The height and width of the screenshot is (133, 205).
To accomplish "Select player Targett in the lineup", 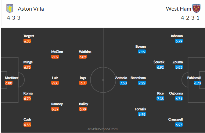I will pos(29,36).
